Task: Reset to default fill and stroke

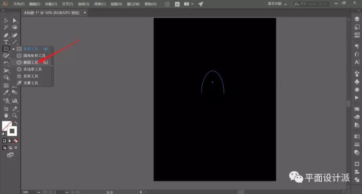Action: (x=4, y=134)
